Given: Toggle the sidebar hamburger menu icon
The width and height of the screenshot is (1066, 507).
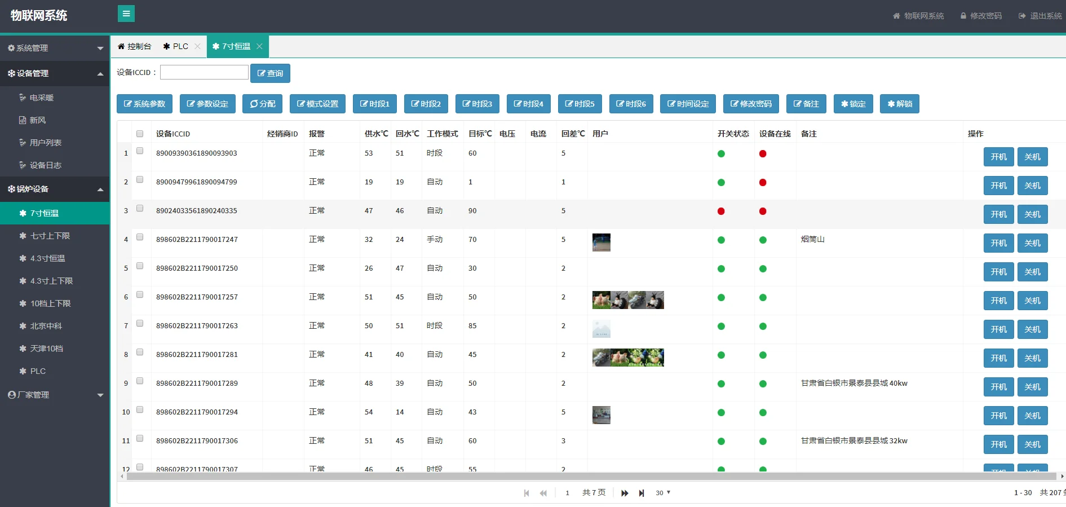Looking at the screenshot, I should click(126, 14).
